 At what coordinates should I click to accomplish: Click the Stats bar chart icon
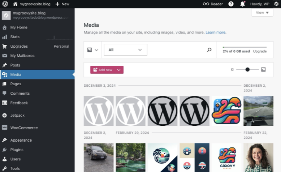4,37
